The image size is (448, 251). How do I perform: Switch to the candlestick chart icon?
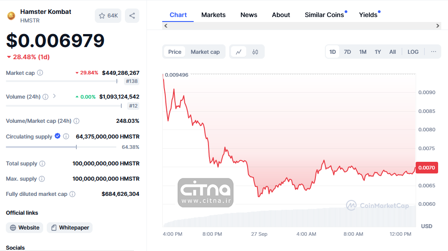coord(255,52)
